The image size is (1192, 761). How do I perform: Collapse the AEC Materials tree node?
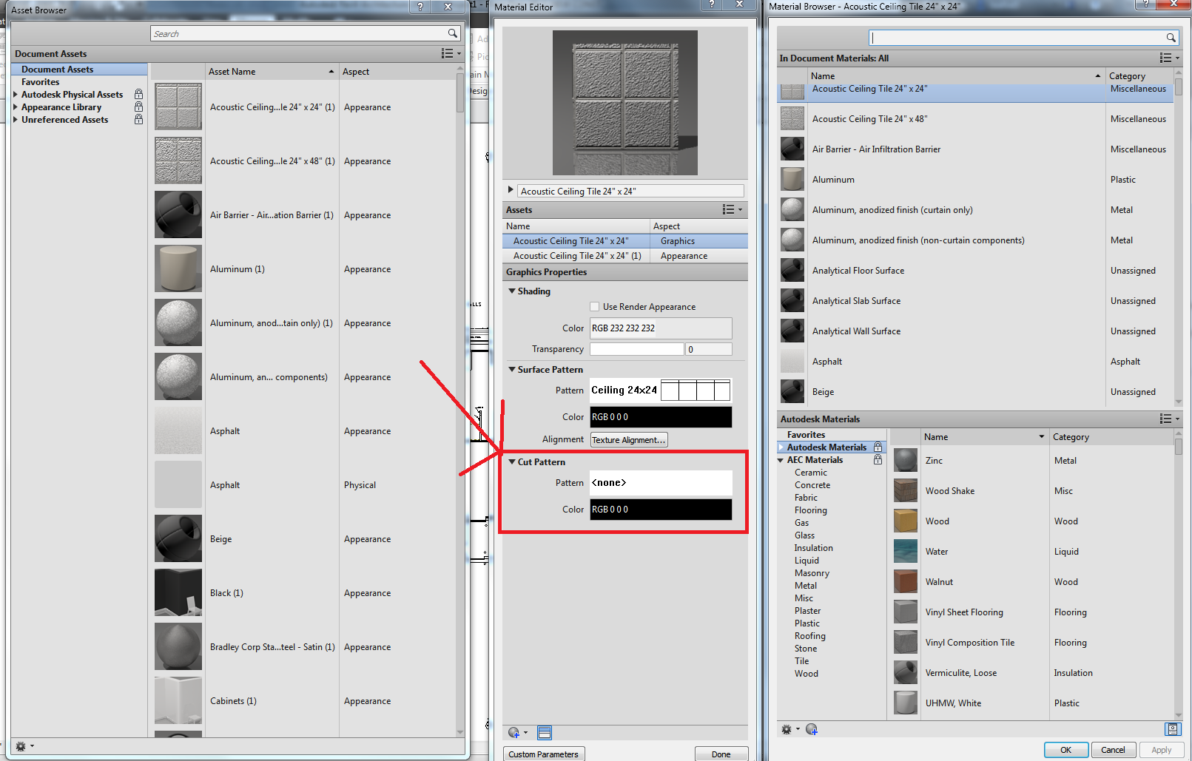tap(781, 460)
